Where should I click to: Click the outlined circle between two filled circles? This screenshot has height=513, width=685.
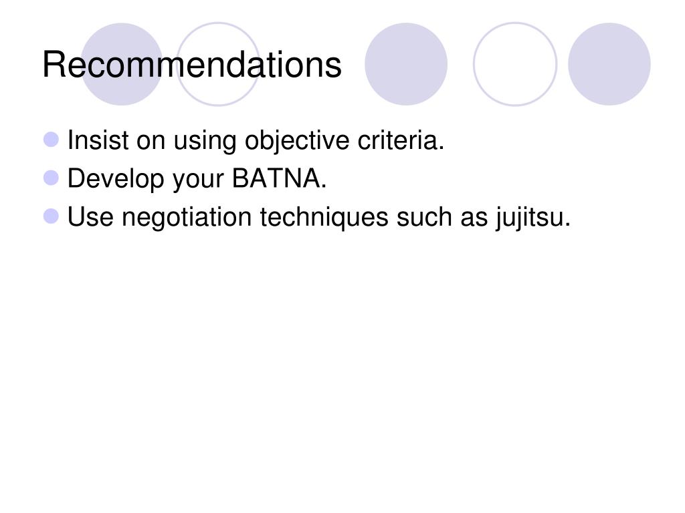pos(515,64)
